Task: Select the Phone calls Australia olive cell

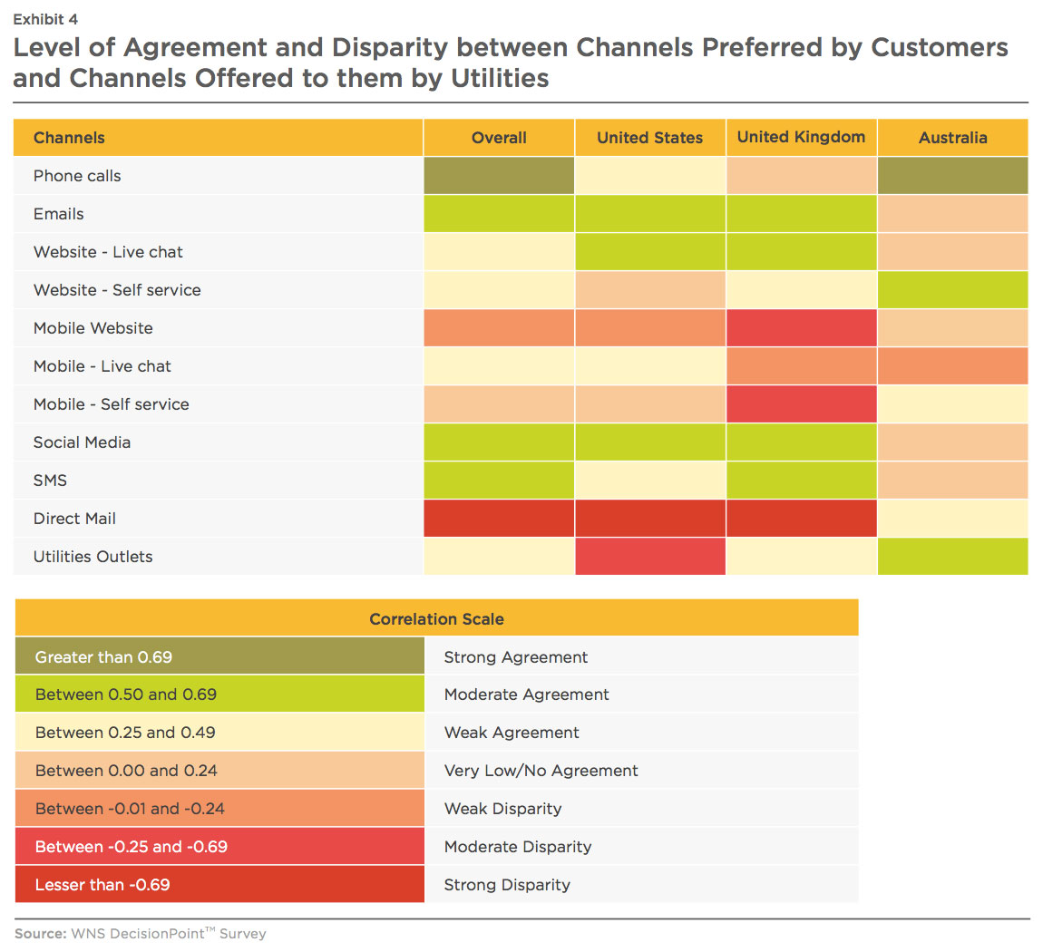Action: 952,176
